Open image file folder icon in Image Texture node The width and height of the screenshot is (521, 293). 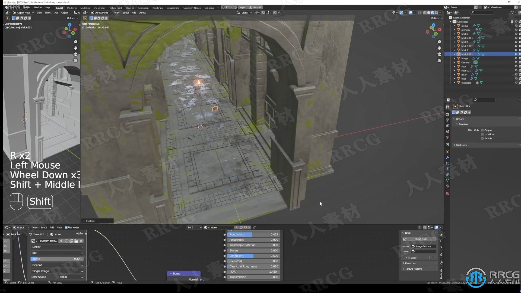76,241
